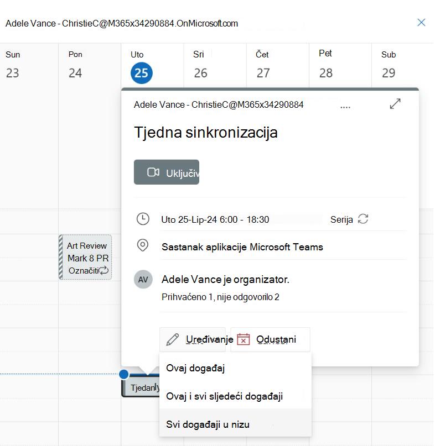Viewport: 440px width, 446px height.
Task: Click the Adele Vance calendar title at top
Action: [x=122, y=23]
